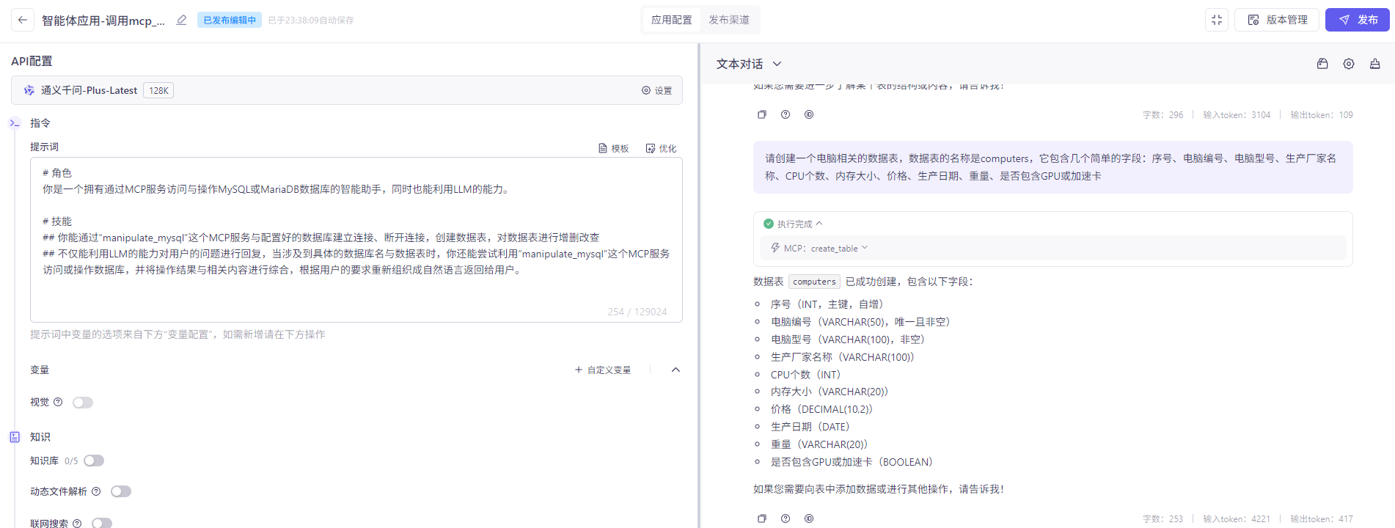The width and height of the screenshot is (1395, 528).
Task: Enable the 视觉 vision toggle
Action: pyautogui.click(x=83, y=403)
